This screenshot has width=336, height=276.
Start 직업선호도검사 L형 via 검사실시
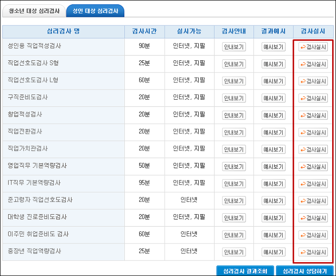pos(313,81)
